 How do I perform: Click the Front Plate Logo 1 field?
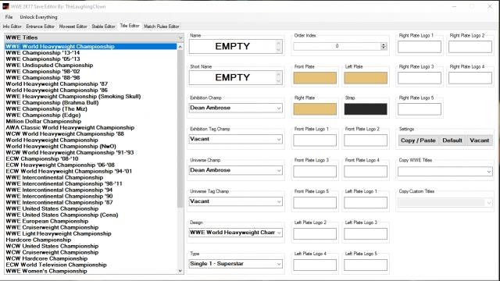pyautogui.click(x=315, y=140)
